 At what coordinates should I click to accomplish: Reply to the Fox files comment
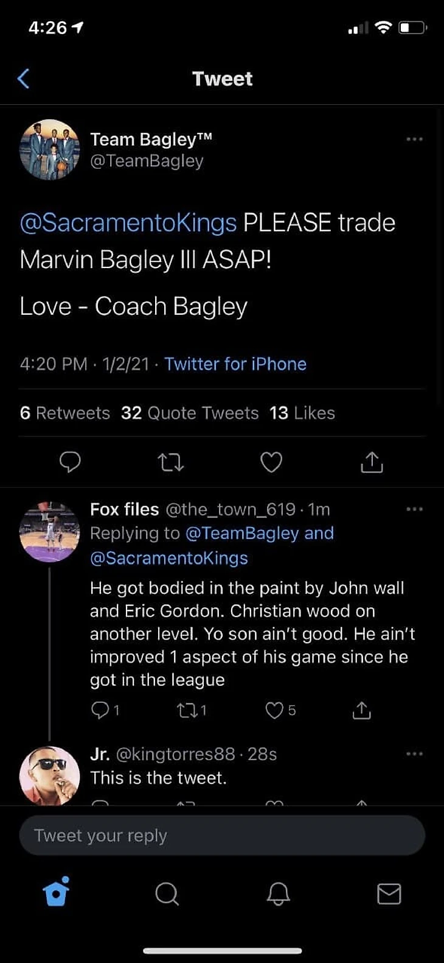[100, 710]
